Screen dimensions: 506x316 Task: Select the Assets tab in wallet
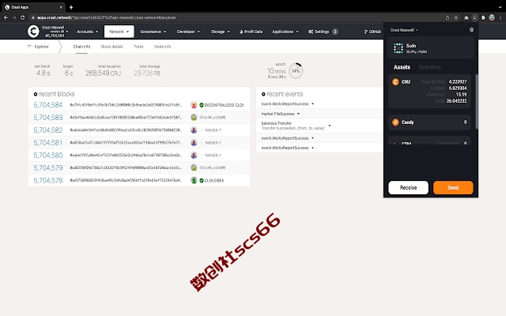pyautogui.click(x=402, y=67)
